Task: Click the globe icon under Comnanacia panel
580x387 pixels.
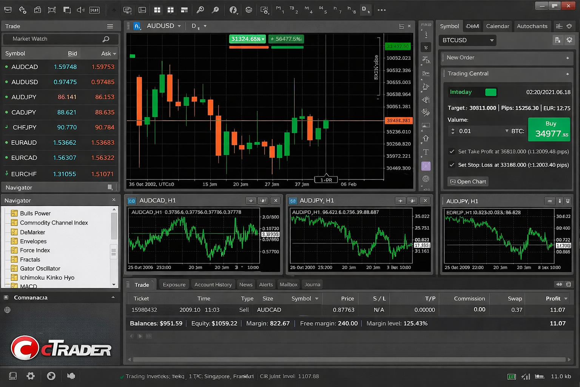Action: point(7,310)
